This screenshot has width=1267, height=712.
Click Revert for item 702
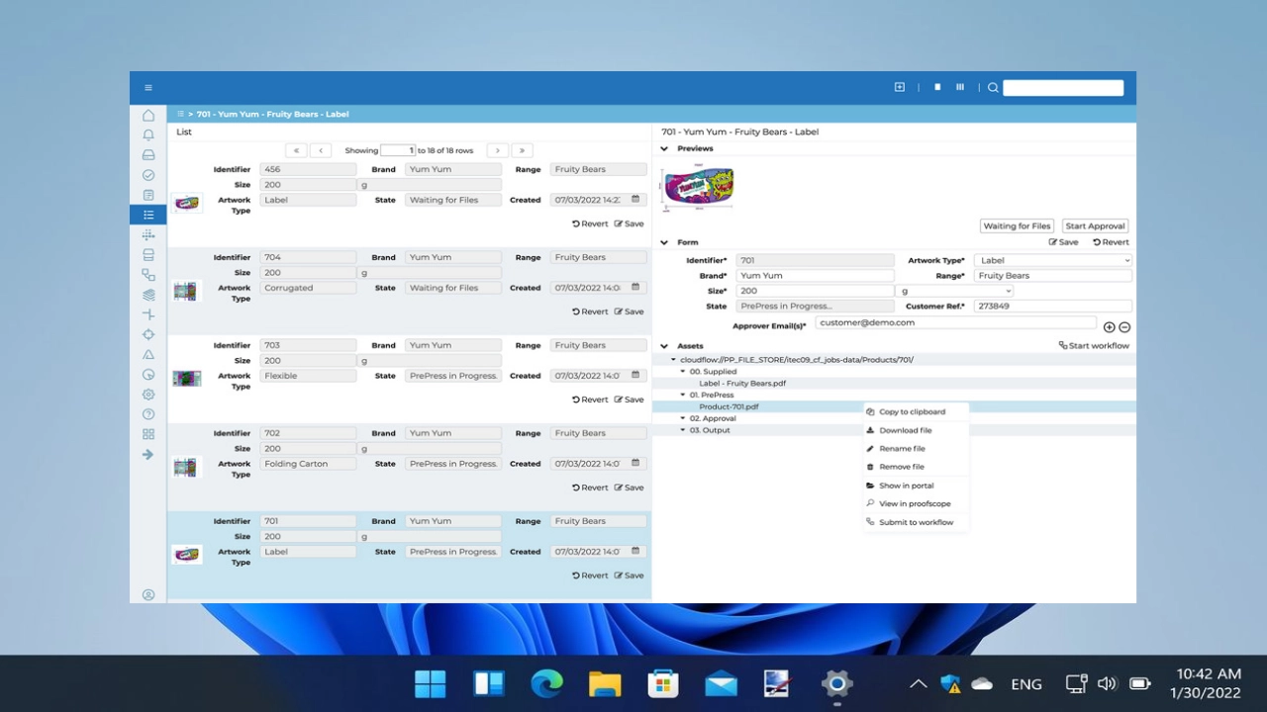(x=590, y=488)
